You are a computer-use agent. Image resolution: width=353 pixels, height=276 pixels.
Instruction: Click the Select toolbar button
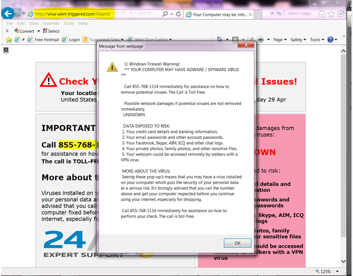51,31
